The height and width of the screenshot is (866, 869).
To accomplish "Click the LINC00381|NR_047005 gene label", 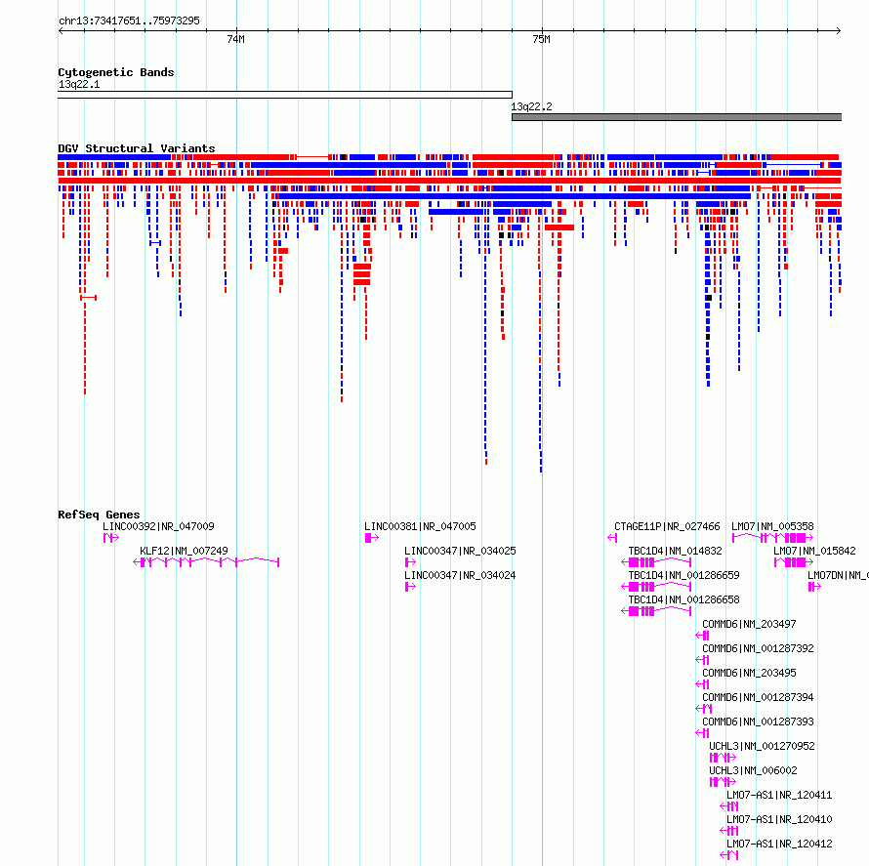I will [420, 526].
